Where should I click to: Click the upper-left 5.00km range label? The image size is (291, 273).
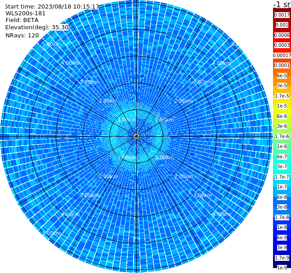pyautogui.click(x=52, y=44)
